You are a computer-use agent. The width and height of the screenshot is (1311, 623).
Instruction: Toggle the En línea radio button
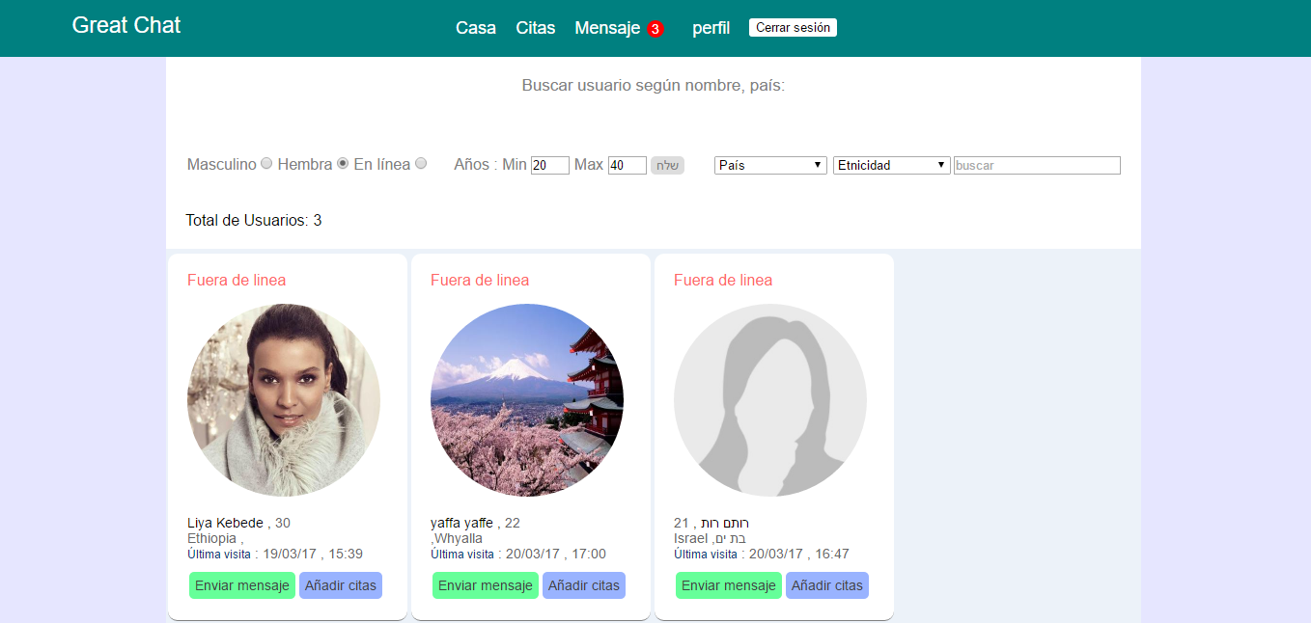(420, 164)
